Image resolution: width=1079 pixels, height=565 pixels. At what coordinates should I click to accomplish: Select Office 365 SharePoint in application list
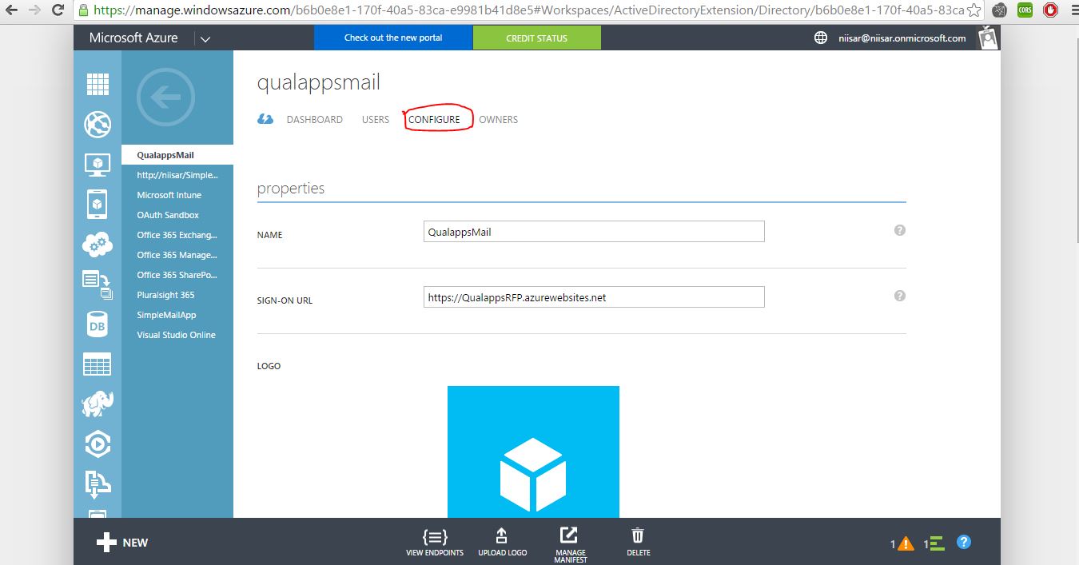(177, 275)
